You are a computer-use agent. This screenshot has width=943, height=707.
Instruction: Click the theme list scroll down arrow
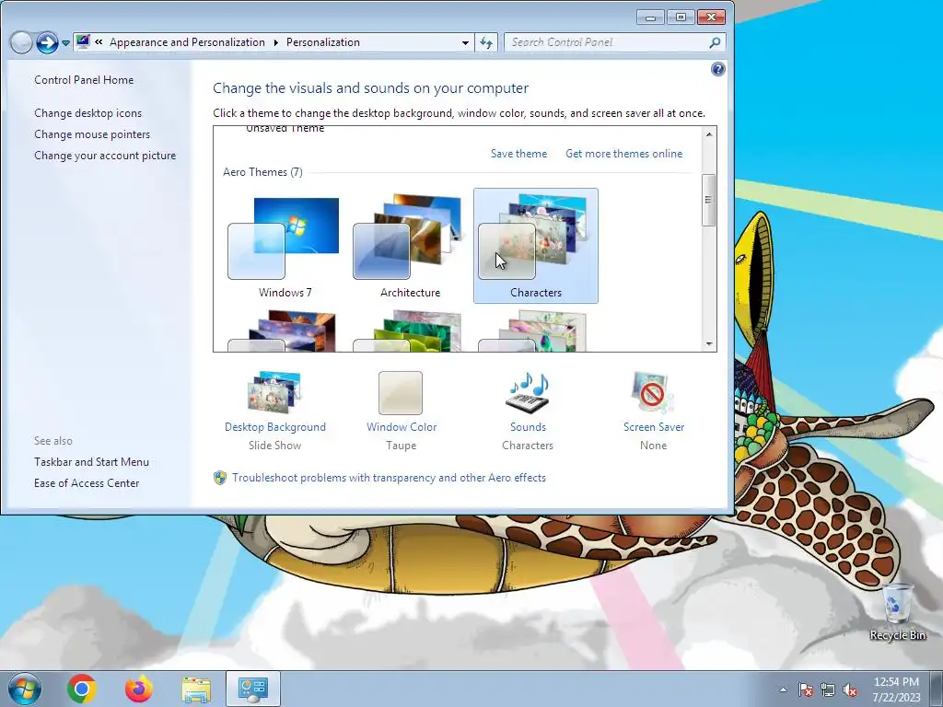(x=709, y=344)
